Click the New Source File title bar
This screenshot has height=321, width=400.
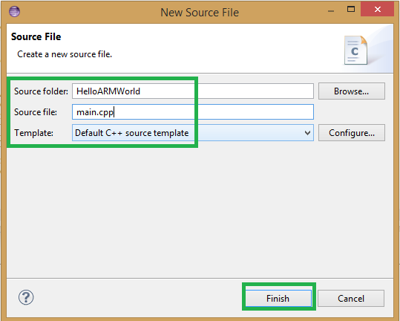200,12
